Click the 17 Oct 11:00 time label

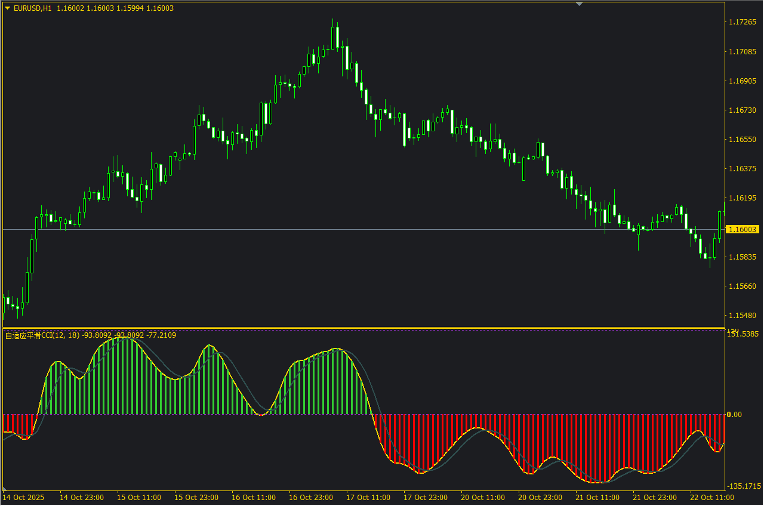coord(368,497)
